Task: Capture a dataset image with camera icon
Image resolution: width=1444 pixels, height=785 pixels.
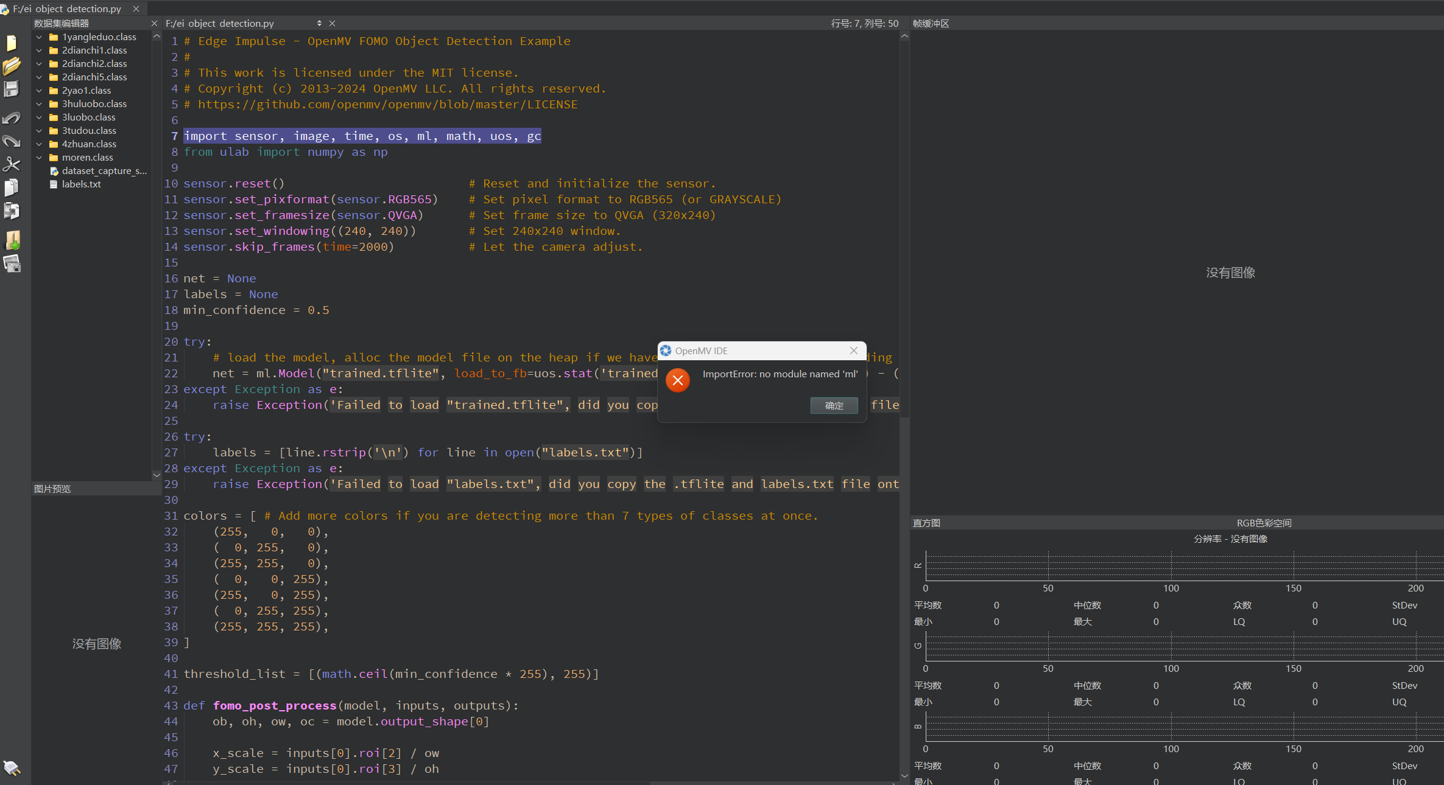Action: [12, 263]
